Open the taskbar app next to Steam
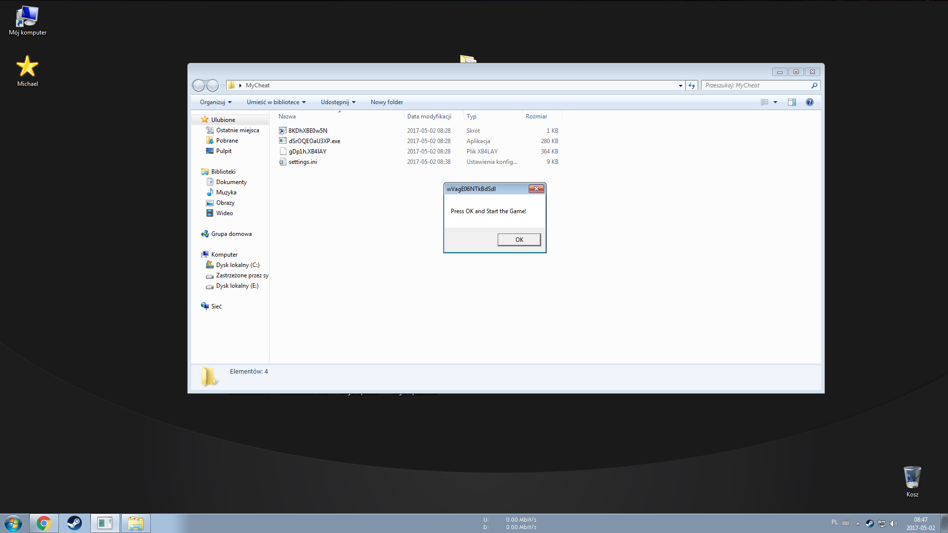 105,523
